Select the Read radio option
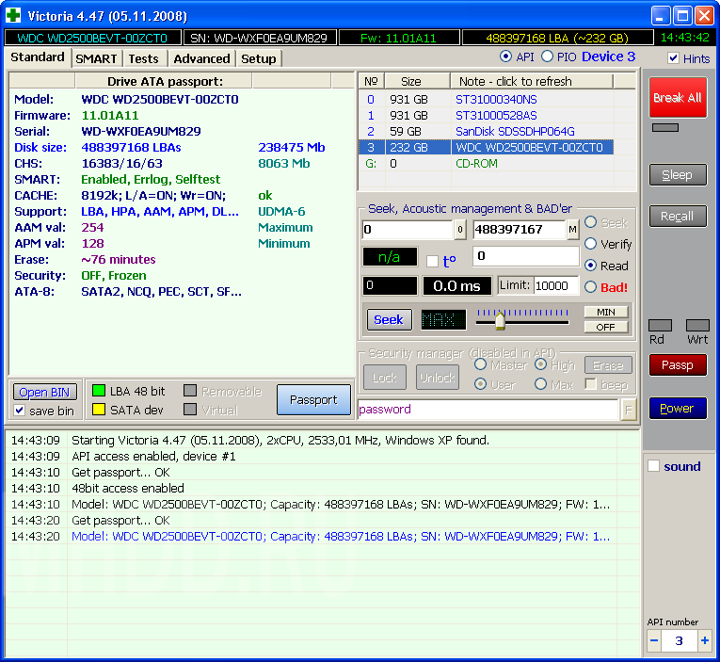 [x=590, y=266]
